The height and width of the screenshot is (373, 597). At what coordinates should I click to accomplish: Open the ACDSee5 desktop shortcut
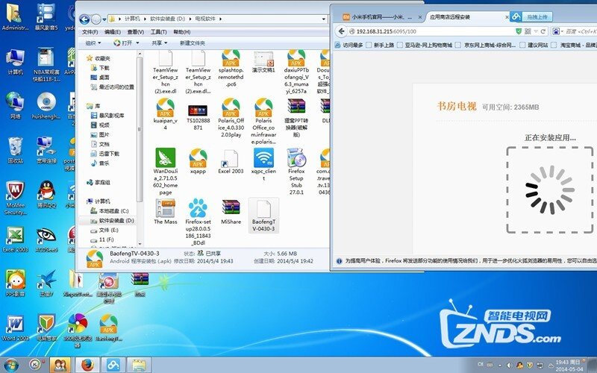(46, 239)
